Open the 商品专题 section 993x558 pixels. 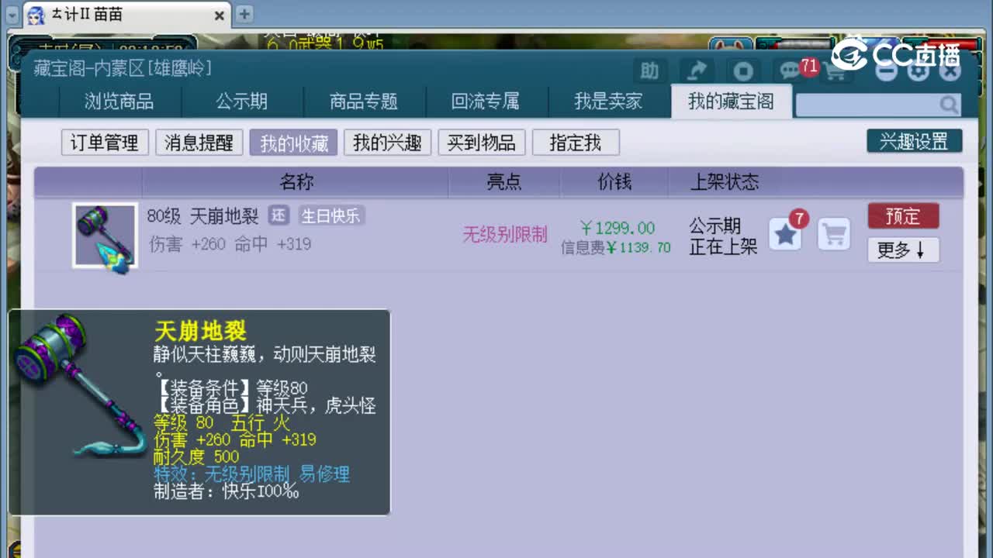coord(365,102)
